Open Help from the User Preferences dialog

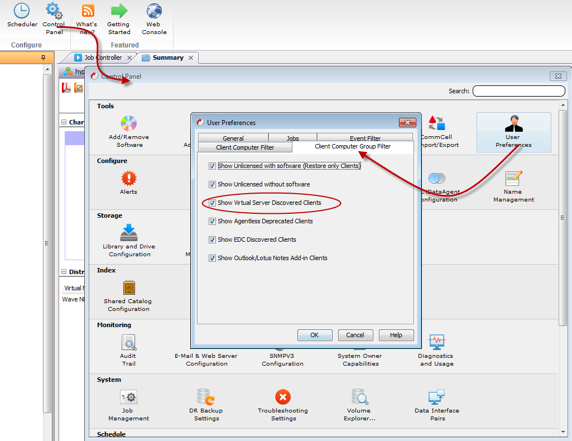396,335
